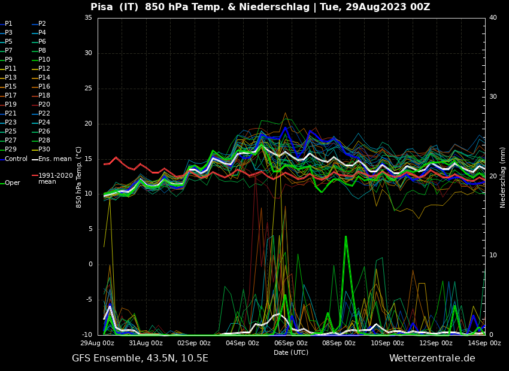Click the Date (UTC) axis title

[x=291, y=353]
